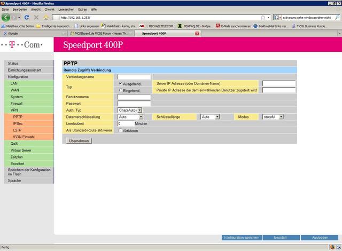Screen dimensions: 342x251
Task: Open the WAN sidebar item
Action: pyautogui.click(x=29, y=90)
